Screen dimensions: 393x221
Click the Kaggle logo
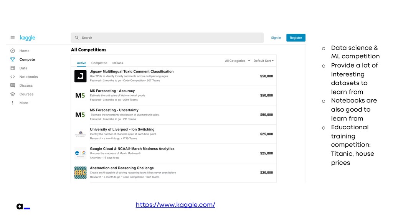coord(28,38)
